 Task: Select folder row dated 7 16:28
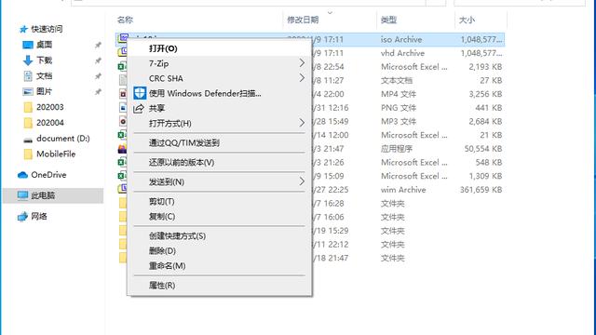click(408, 204)
